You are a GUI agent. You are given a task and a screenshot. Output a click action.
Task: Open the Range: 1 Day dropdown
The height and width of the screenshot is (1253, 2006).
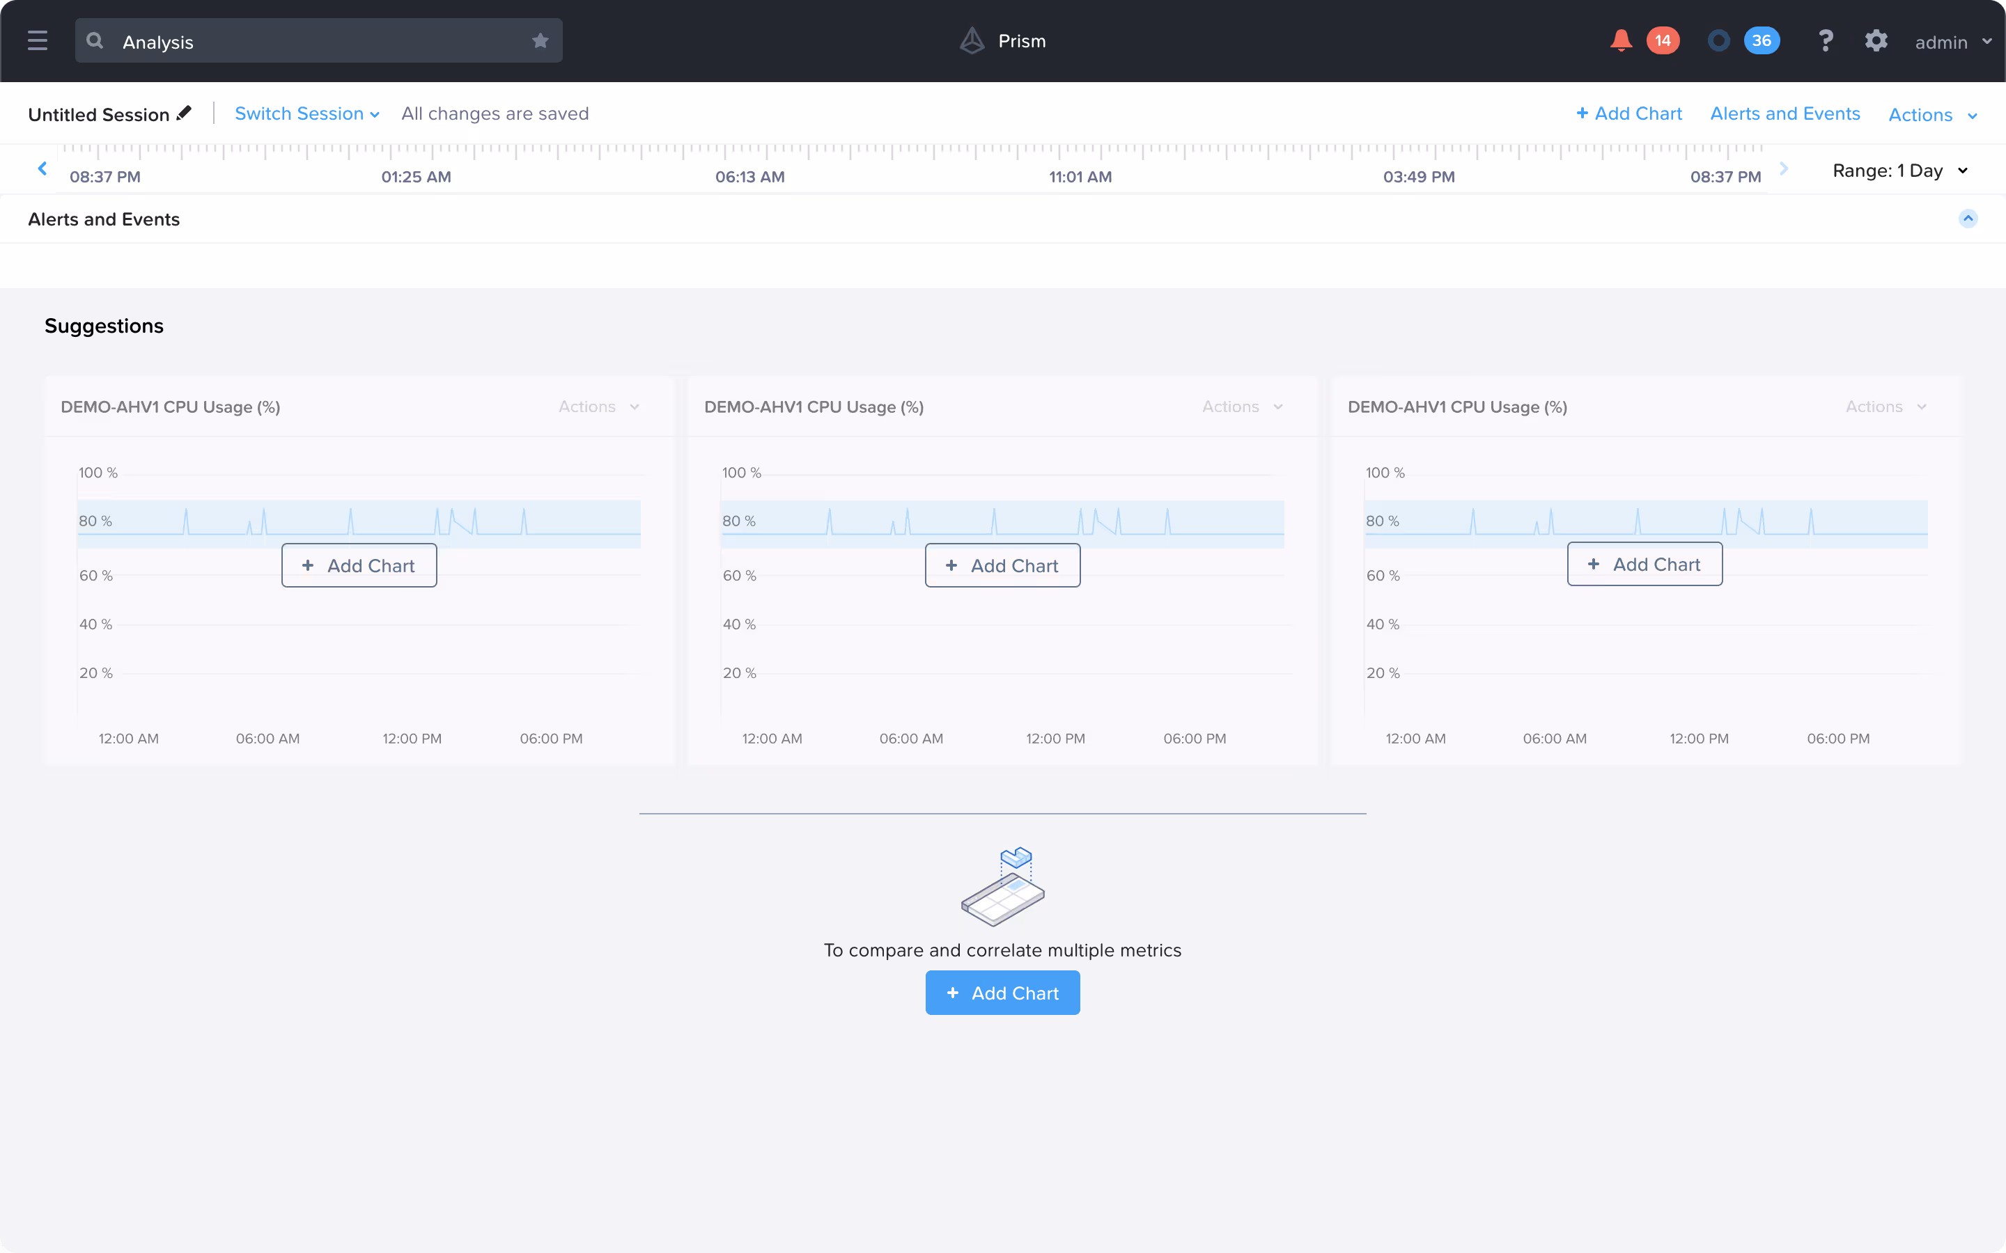click(x=1899, y=171)
